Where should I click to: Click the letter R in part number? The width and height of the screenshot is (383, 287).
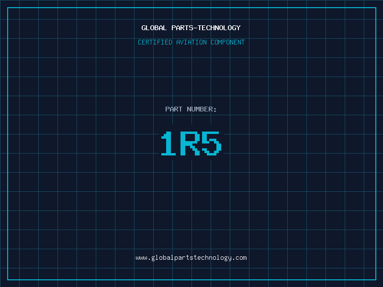point(190,143)
